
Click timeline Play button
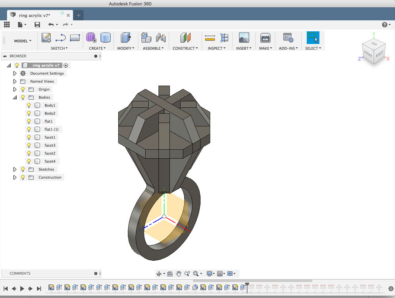pos(22,289)
